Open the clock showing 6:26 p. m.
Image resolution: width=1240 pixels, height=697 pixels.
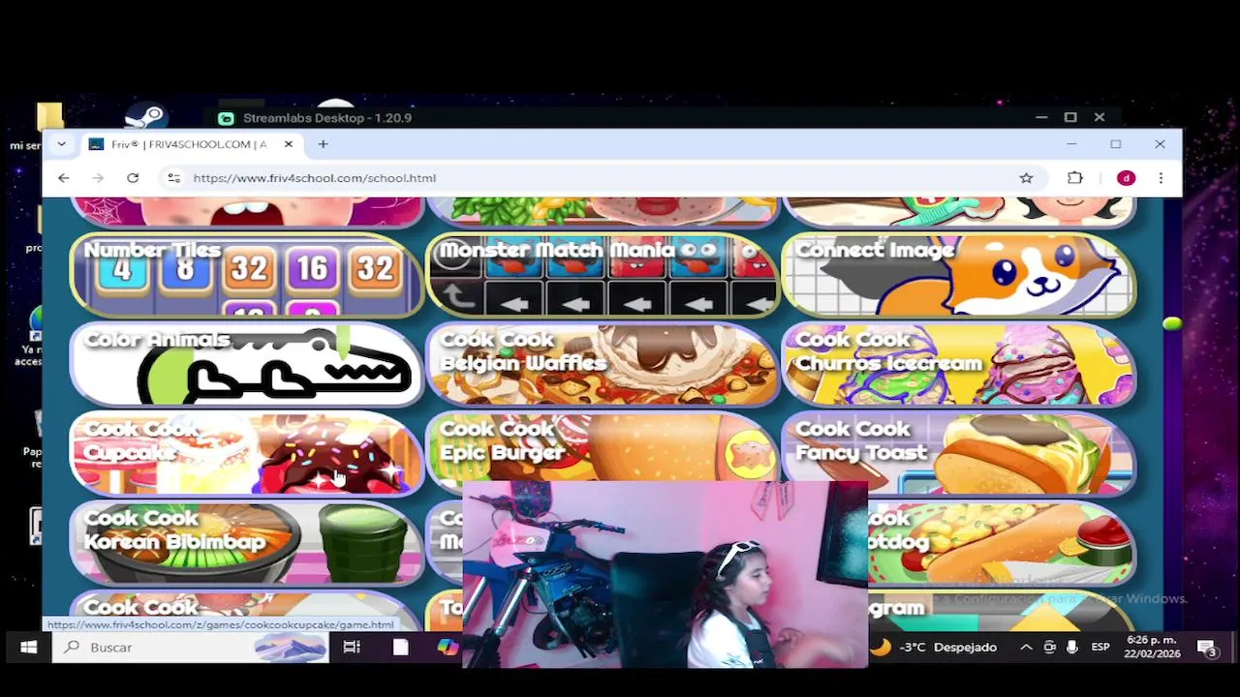1152,647
